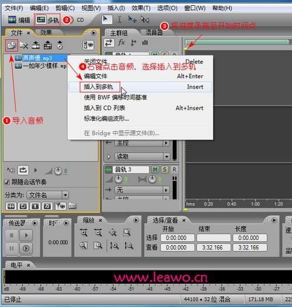
Task: Select the scrub tool
Action: click(x=145, y=20)
